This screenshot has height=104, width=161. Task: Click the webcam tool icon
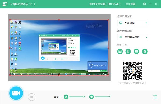point(145,51)
